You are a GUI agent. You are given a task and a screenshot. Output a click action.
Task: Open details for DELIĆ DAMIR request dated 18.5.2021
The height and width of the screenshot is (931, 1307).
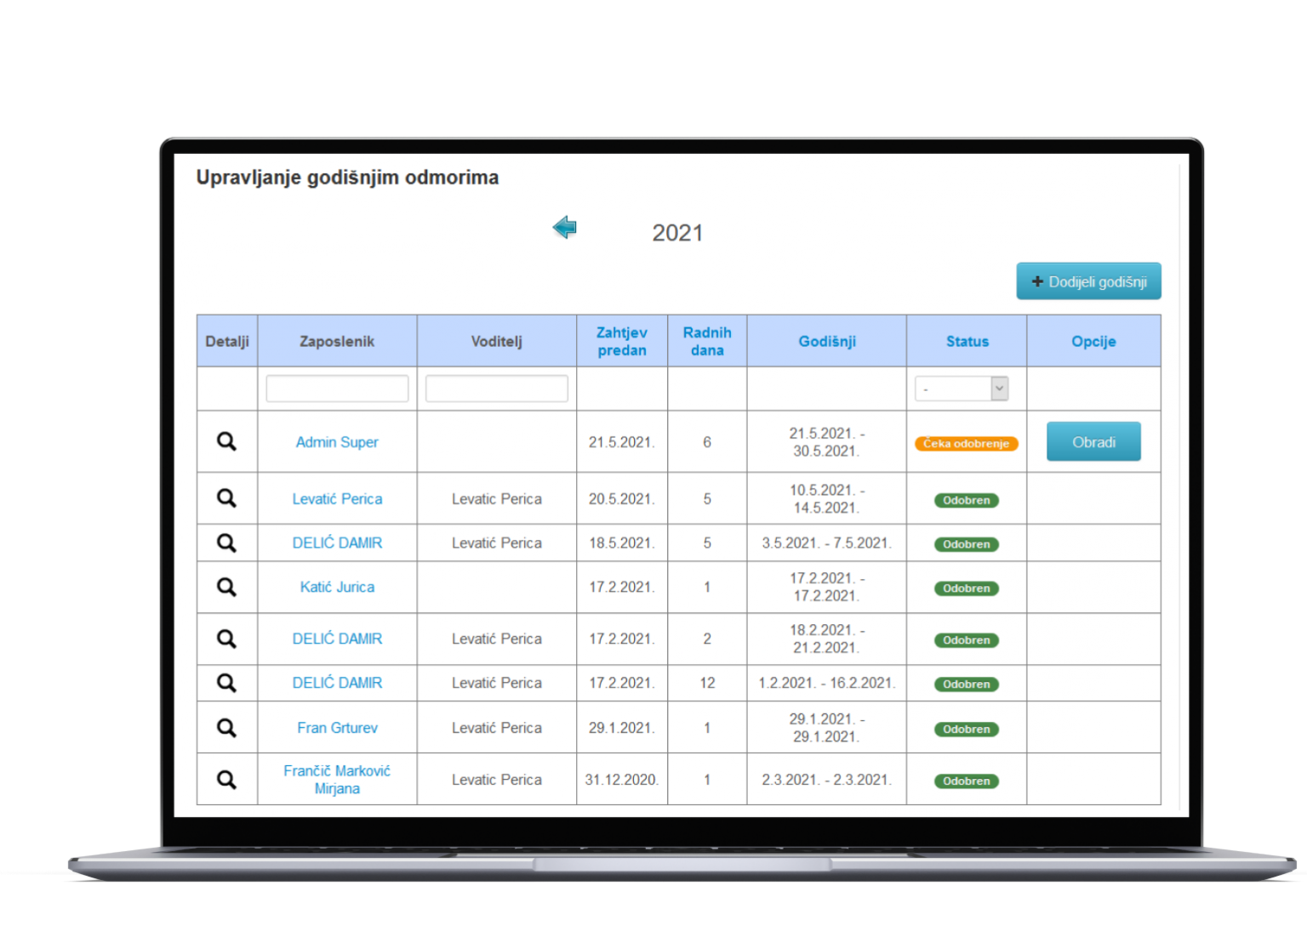226,542
